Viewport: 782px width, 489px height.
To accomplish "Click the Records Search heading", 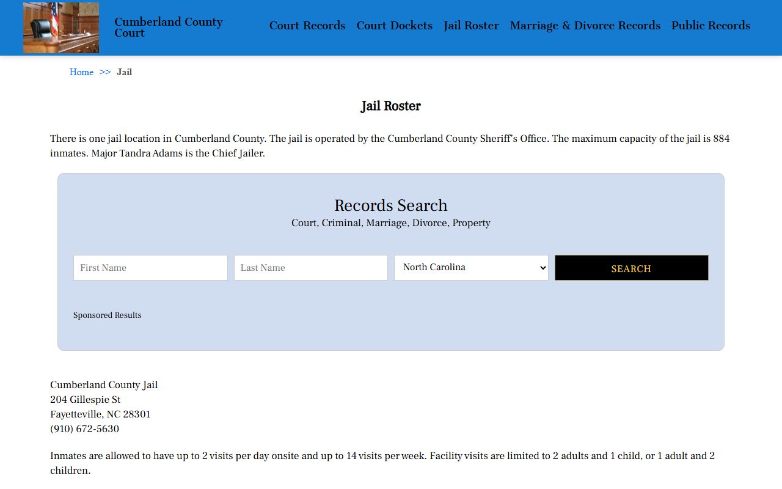I will (391, 205).
